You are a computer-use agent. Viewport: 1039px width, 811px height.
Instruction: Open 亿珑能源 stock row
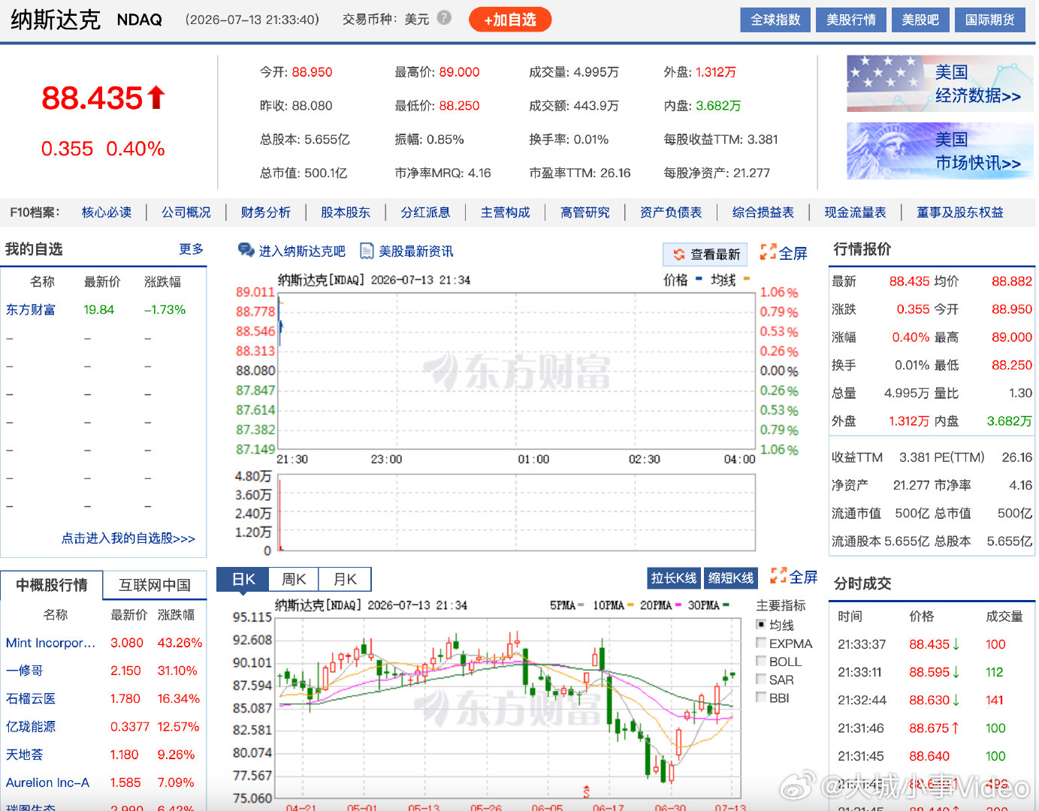point(104,726)
